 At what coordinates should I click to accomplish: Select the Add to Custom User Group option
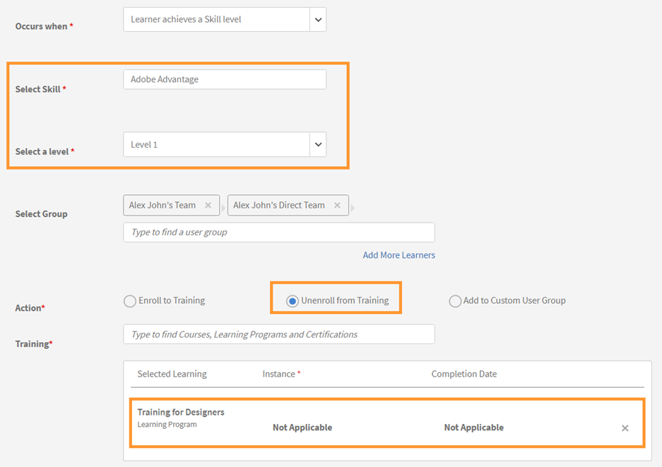pos(455,301)
